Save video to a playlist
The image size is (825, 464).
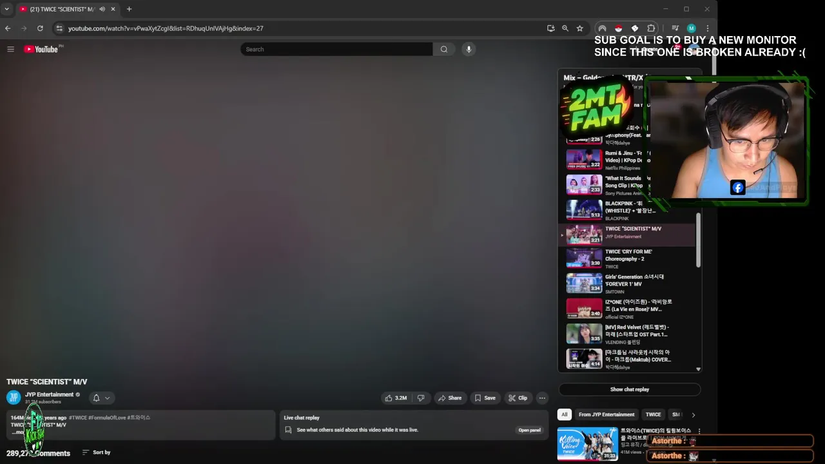pos(485,398)
